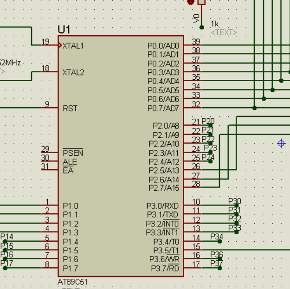290x289 pixels.
Task: Click the P31 net label
Action: pos(234,210)
